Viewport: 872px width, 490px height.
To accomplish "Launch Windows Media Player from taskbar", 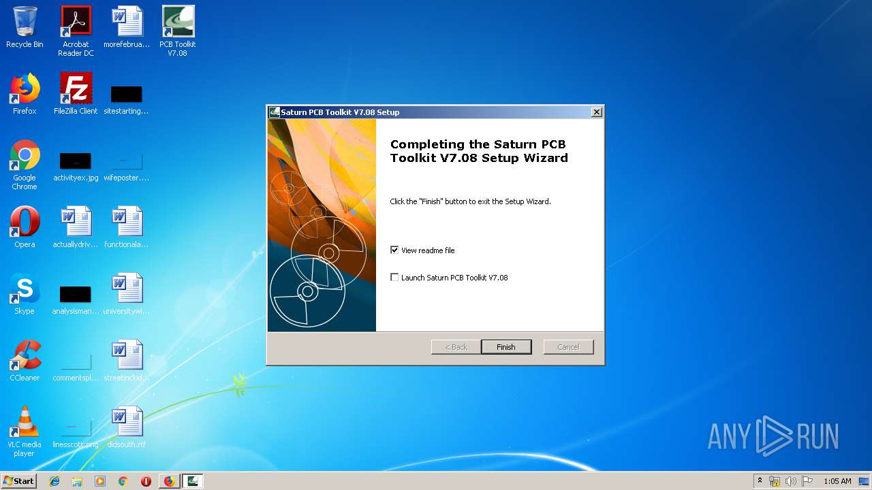I will 100,481.
